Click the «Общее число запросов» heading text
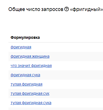The image size is (103, 110). pyautogui.click(x=36, y=9)
